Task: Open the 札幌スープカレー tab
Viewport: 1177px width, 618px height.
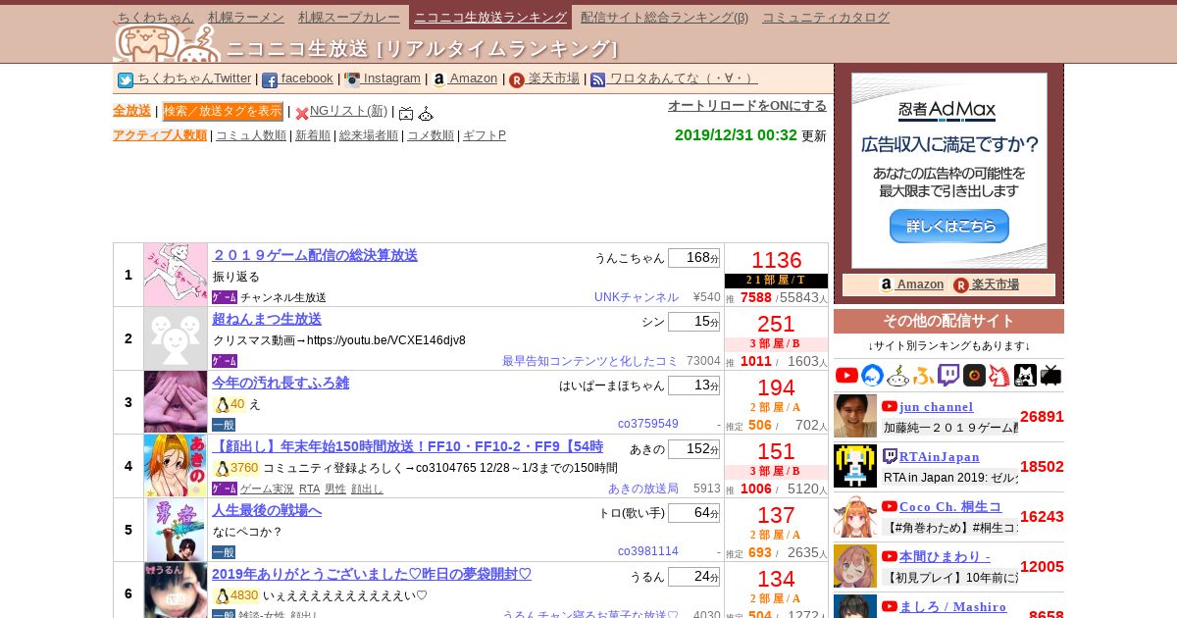Action: [350, 17]
